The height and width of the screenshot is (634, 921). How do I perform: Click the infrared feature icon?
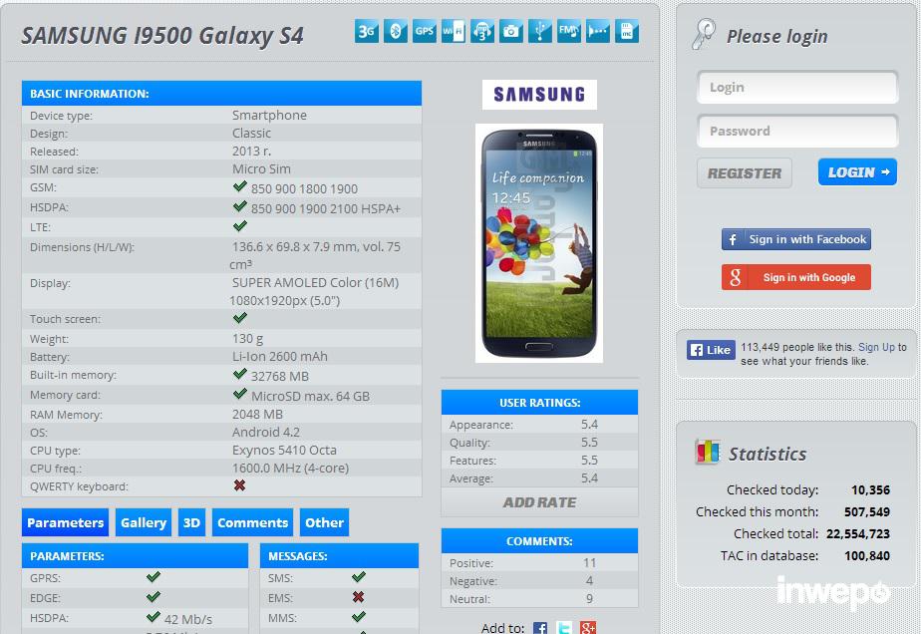(x=598, y=31)
